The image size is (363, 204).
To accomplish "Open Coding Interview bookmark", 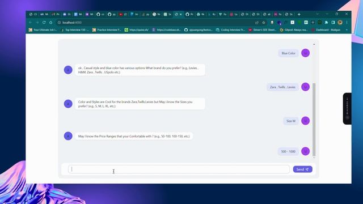I will point(230,30).
